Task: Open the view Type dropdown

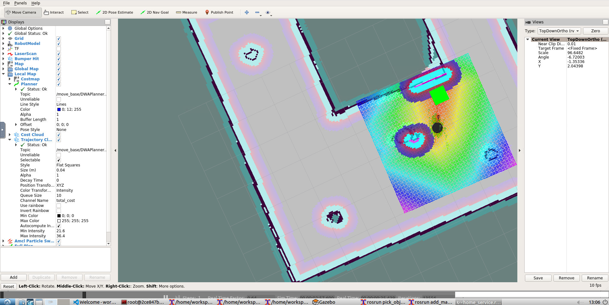Action: pyautogui.click(x=559, y=31)
